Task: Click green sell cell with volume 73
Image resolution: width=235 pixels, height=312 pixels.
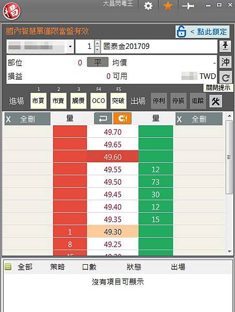Action: 155,182
